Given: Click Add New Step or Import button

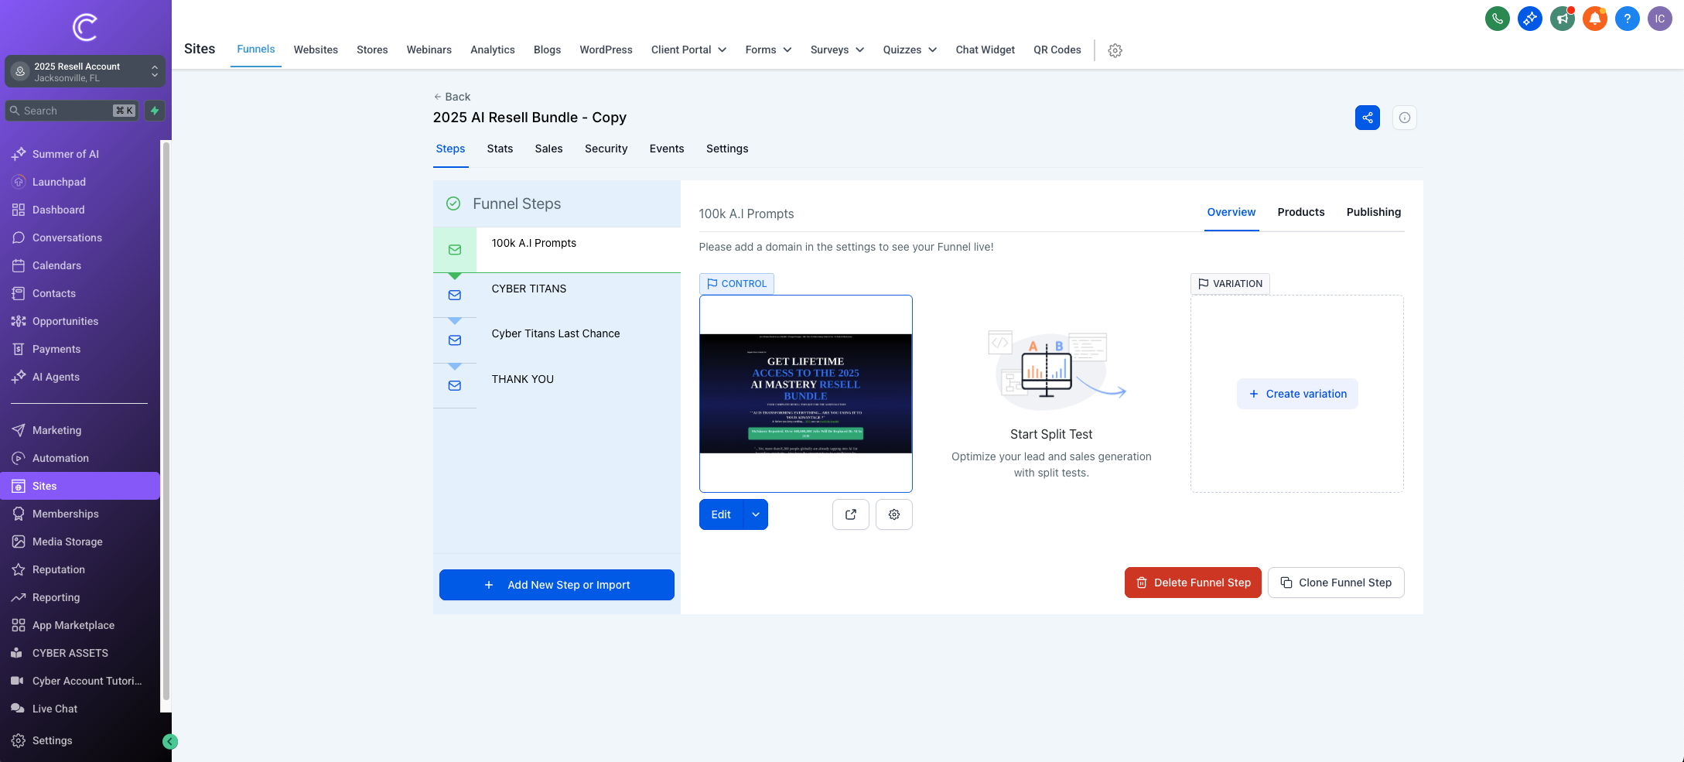Looking at the screenshot, I should 556,585.
